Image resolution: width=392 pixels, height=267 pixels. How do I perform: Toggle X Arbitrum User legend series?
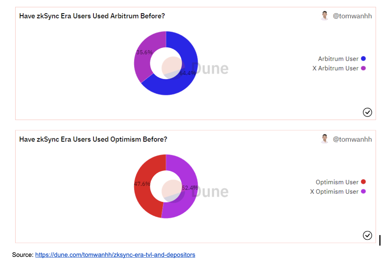[x=339, y=68]
